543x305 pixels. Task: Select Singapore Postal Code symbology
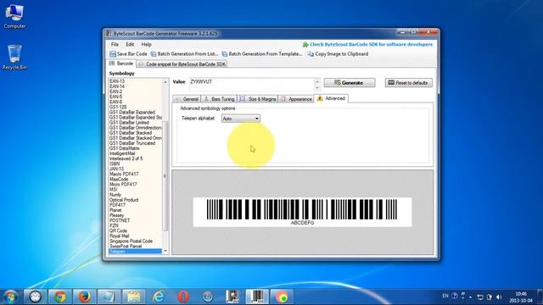click(131, 241)
